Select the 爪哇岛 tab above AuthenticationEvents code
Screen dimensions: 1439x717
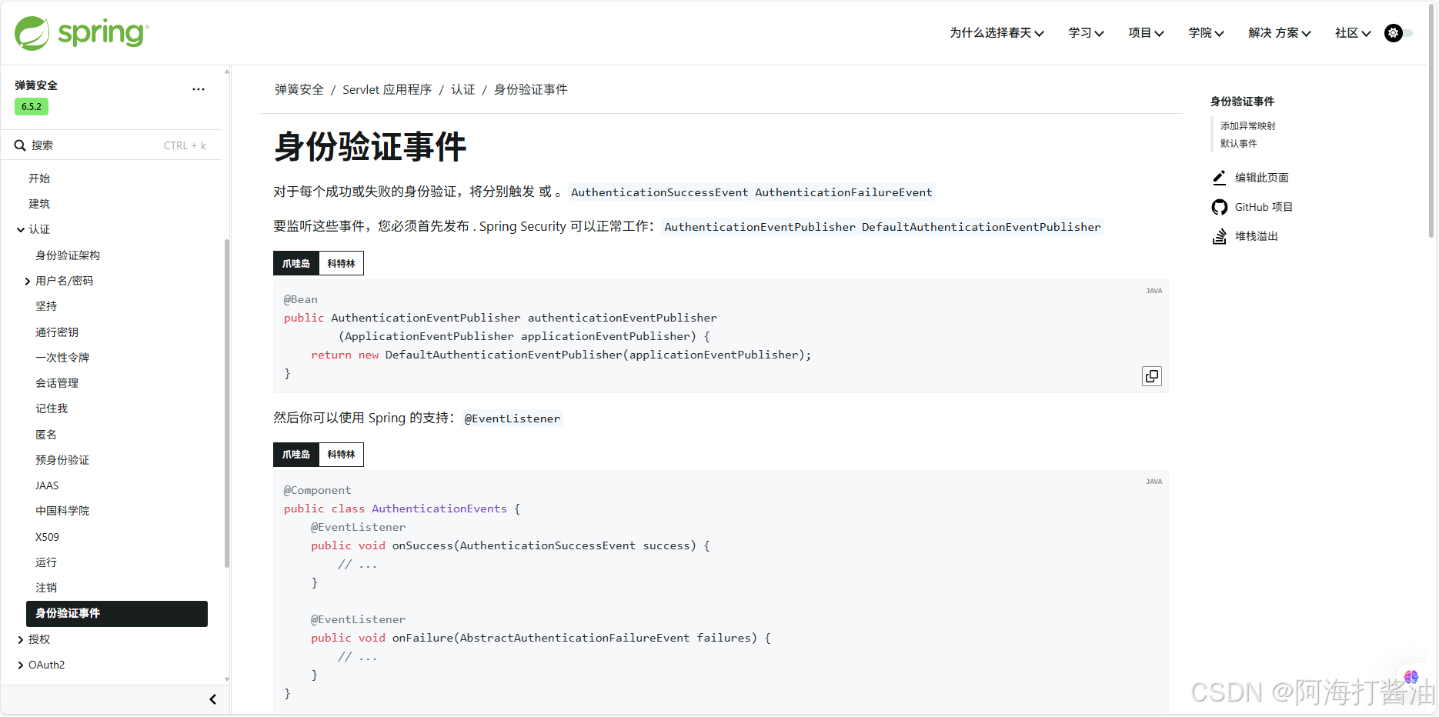(x=296, y=455)
